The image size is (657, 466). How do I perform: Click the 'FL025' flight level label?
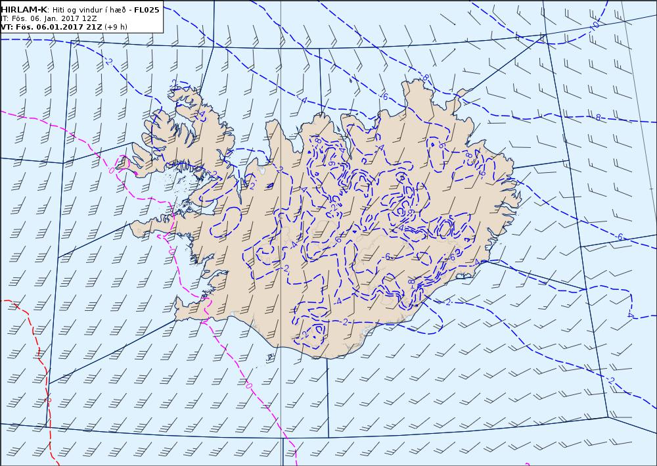[147, 10]
